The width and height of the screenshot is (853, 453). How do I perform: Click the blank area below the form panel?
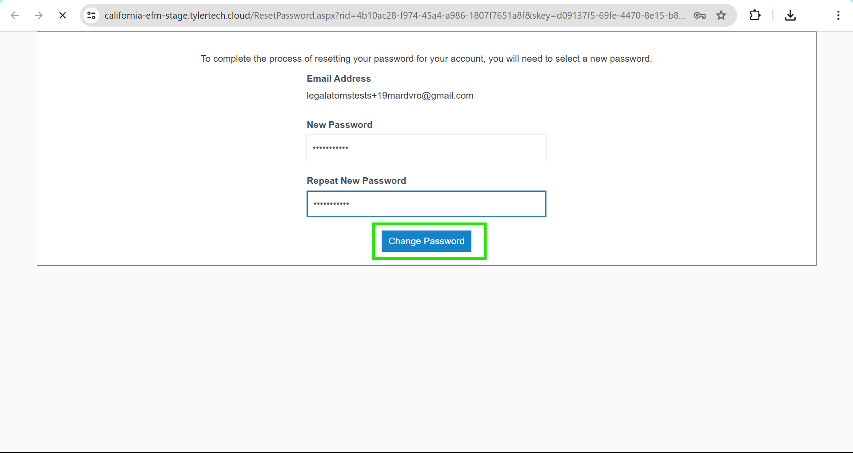click(426, 355)
